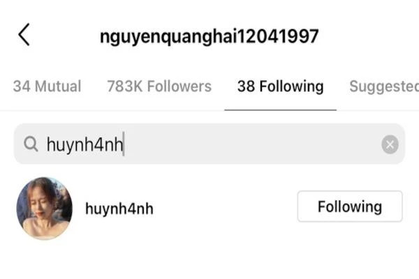
Task: Click the magnifier icon in search bar
Action: coord(31,144)
